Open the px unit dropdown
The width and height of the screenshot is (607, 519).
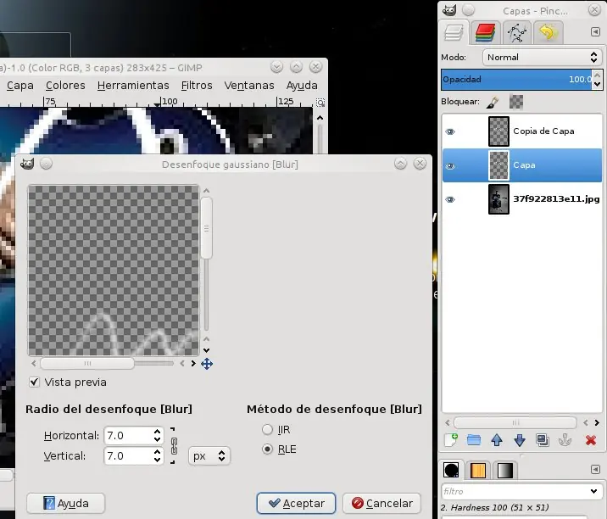click(209, 456)
